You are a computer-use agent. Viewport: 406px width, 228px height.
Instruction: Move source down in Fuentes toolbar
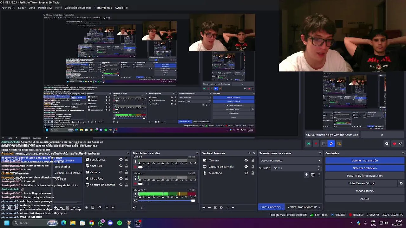(113, 207)
